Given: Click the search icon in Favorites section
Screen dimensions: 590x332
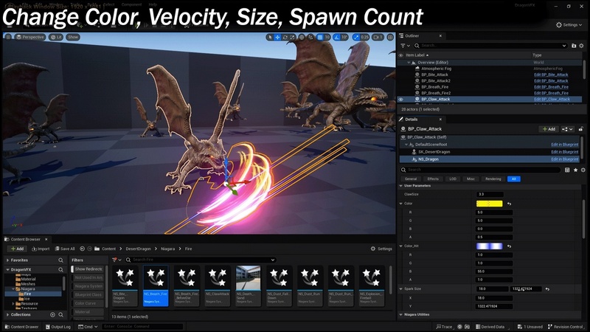Looking at the screenshot, I should click(61, 260).
